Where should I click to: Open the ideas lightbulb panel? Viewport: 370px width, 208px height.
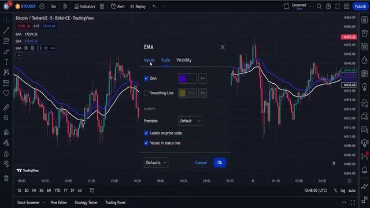[x=364, y=87]
